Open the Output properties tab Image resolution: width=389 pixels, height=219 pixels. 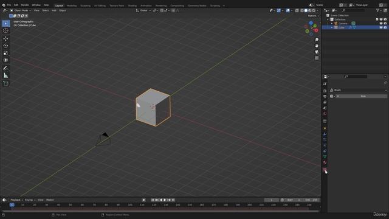[x=325, y=97]
